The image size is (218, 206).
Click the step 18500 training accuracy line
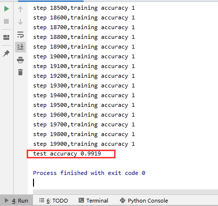coord(84,8)
